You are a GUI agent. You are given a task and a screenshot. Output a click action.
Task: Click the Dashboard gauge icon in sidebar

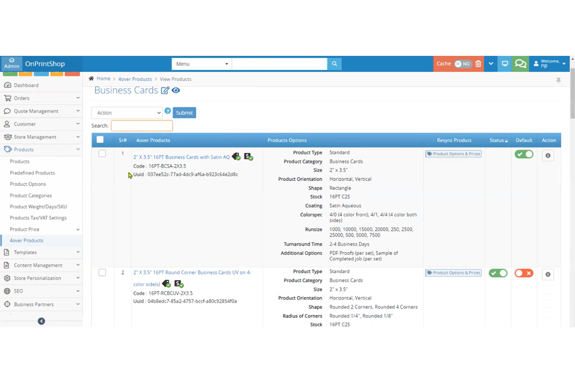(7, 85)
